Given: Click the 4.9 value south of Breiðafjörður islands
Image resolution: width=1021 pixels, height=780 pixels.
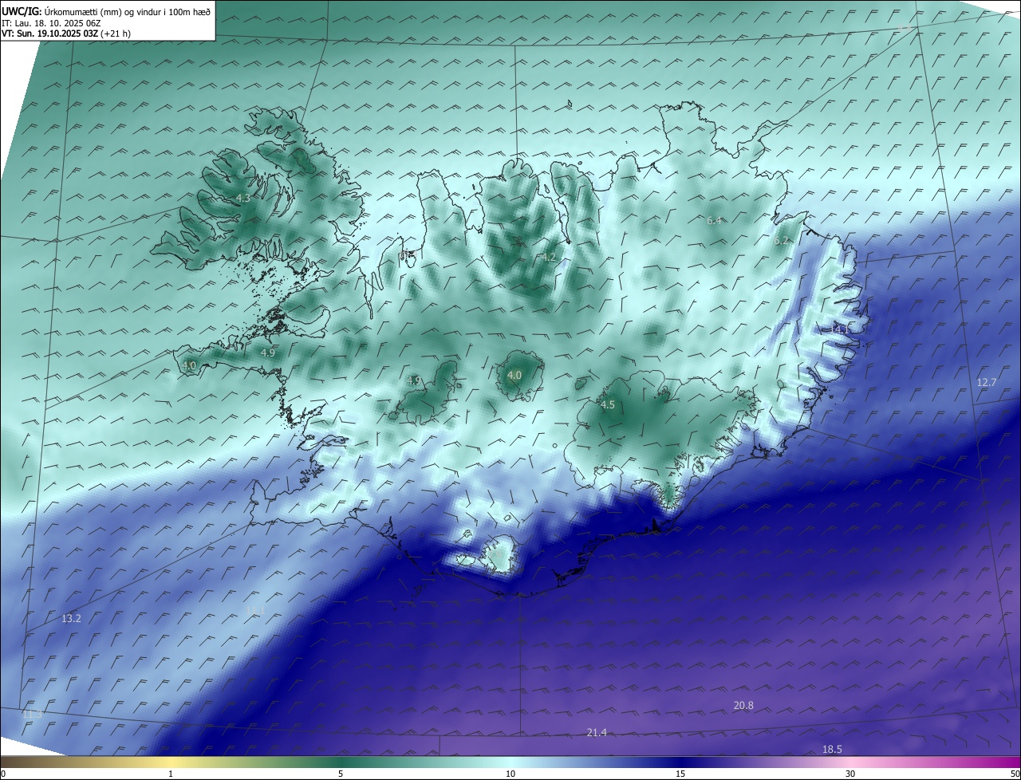Looking at the screenshot, I should pyautogui.click(x=268, y=353).
